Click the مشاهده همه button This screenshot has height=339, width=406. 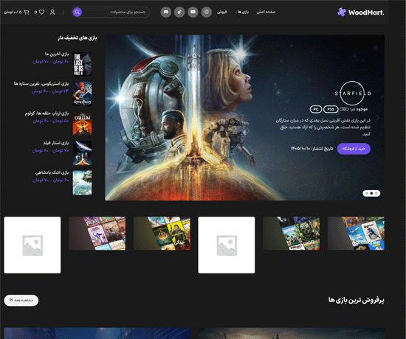coord(21,300)
